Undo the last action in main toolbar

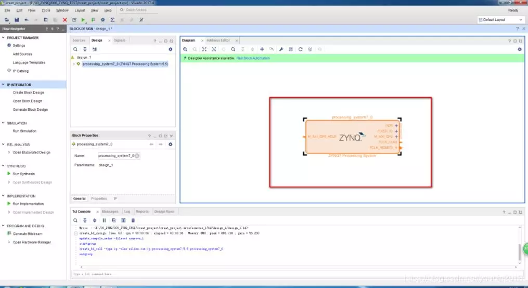tap(26, 20)
